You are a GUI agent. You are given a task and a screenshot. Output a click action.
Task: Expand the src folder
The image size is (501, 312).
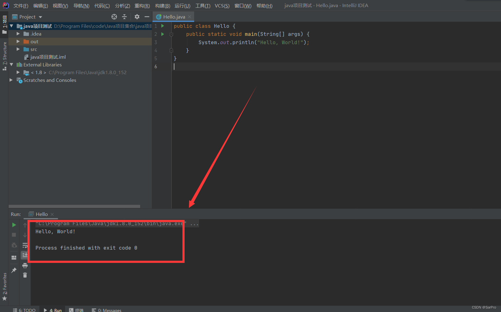click(18, 49)
